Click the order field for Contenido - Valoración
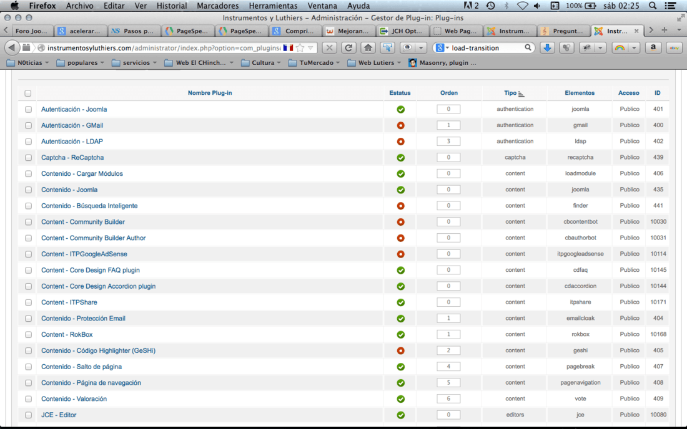The height and width of the screenshot is (429, 687). (448, 398)
